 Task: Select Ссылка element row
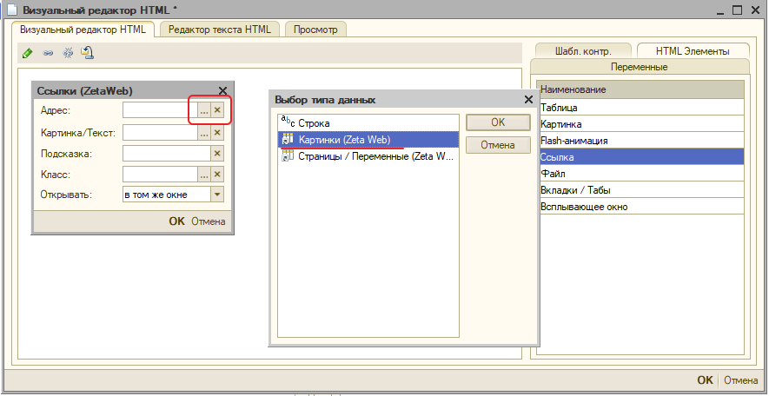point(640,157)
